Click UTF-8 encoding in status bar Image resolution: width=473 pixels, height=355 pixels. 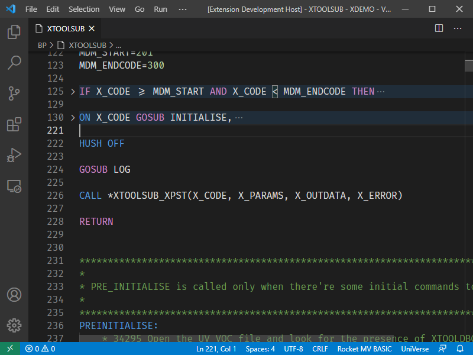[293, 348]
